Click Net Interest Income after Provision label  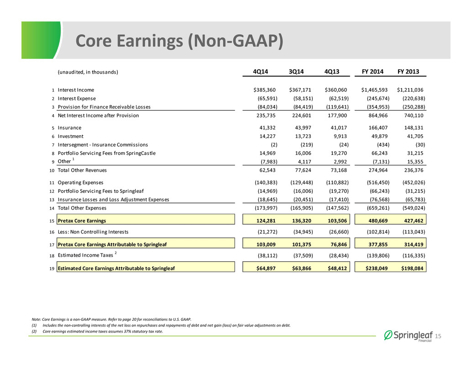tap(99, 115)
